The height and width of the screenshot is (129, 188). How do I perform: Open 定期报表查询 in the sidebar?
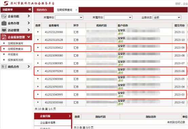[16, 49]
